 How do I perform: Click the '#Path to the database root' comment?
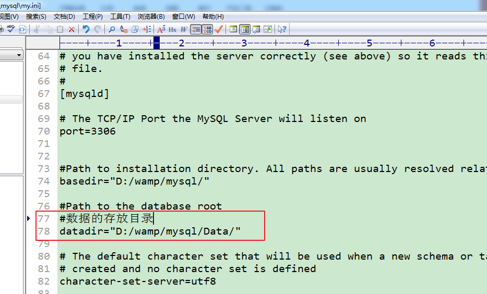coord(141,206)
